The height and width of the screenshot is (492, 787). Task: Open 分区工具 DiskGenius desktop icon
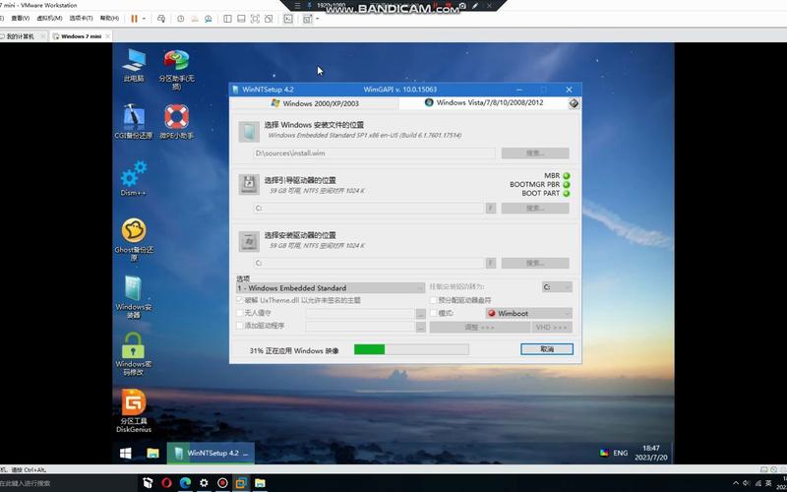[x=134, y=410]
